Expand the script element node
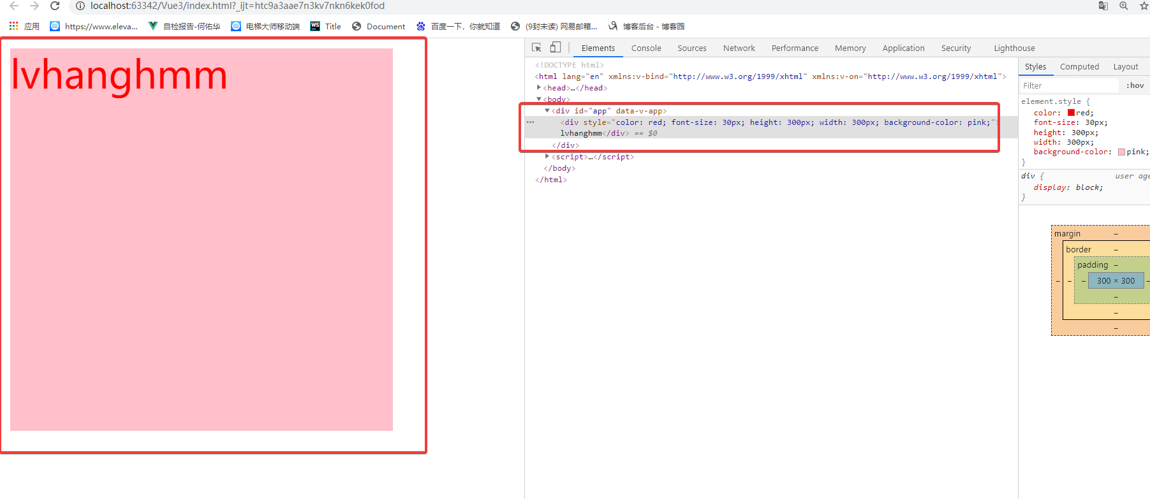 click(x=547, y=156)
